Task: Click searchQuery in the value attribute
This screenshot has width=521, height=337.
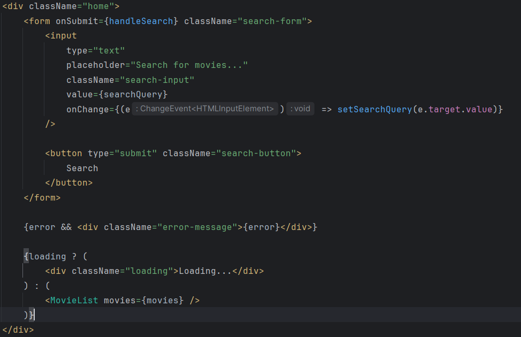Action: (x=135, y=95)
